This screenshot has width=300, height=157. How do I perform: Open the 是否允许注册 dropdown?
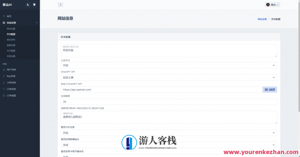tap(169, 133)
